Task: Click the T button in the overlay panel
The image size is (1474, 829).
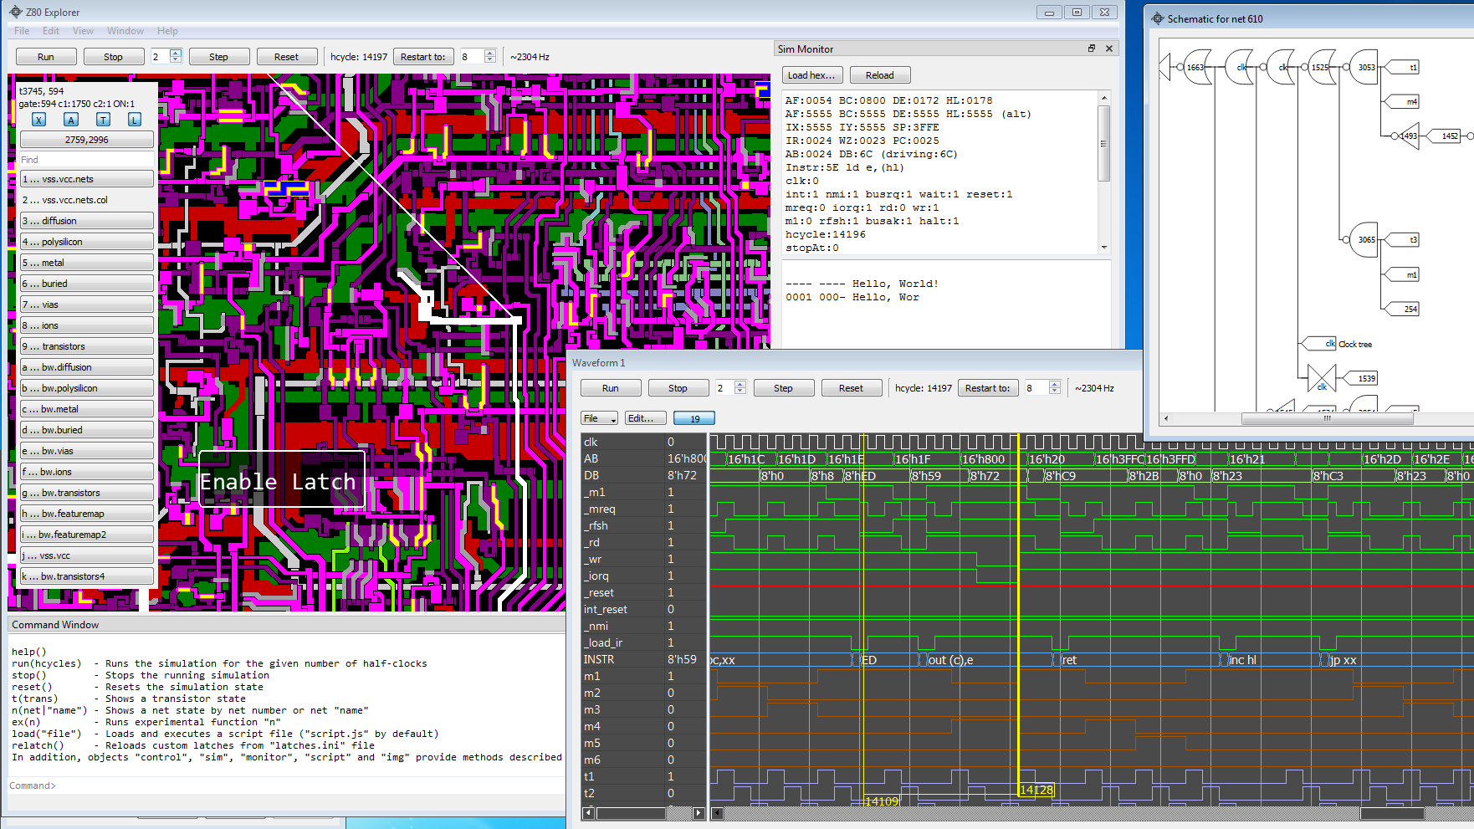Action: tap(103, 120)
